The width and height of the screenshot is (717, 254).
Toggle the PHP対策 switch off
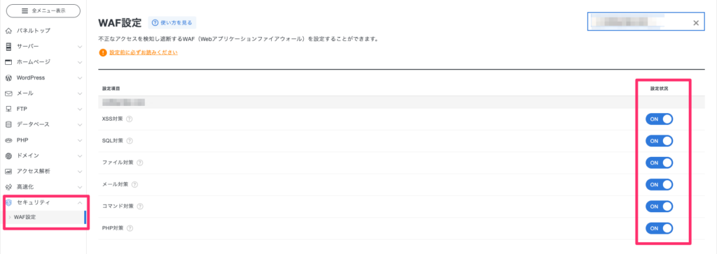click(x=659, y=228)
